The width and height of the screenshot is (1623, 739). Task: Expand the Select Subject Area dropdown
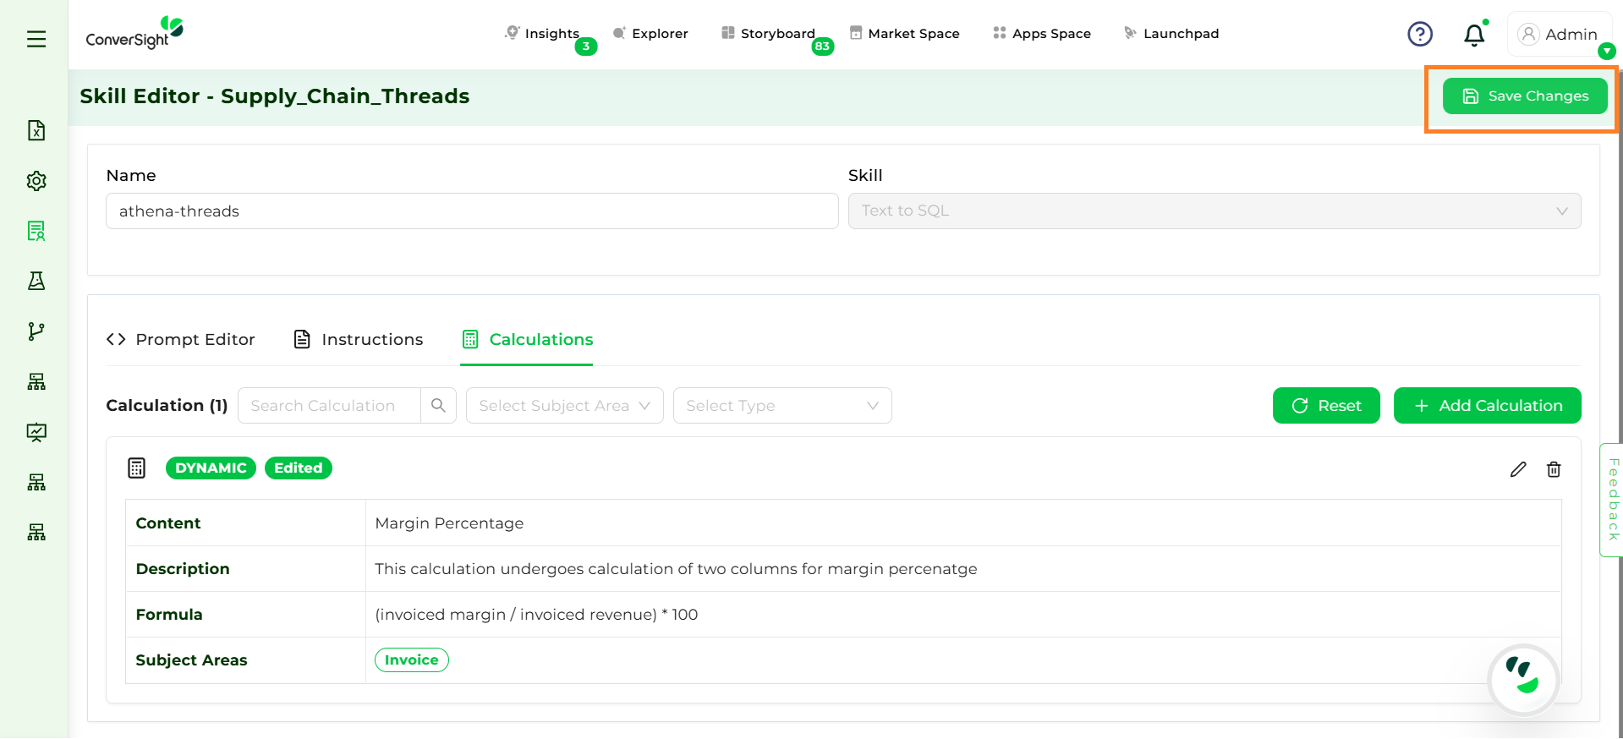[x=564, y=406]
